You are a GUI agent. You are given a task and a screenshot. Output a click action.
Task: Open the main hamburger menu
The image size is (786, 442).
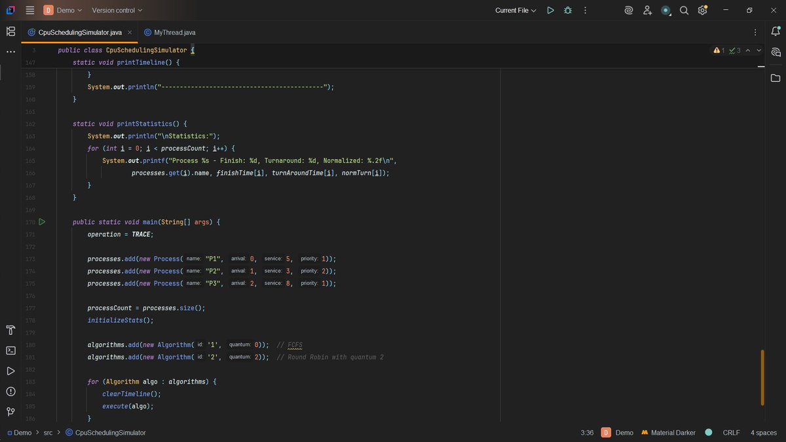[29, 10]
